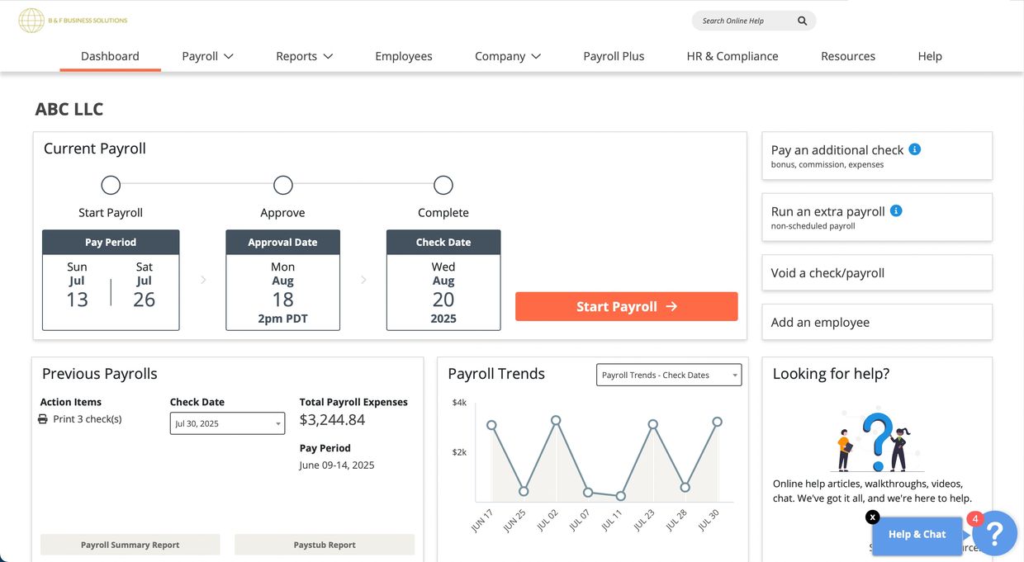Open the Payroll Trends - Check Dates dropdown
The height and width of the screenshot is (562, 1024).
[668, 375]
